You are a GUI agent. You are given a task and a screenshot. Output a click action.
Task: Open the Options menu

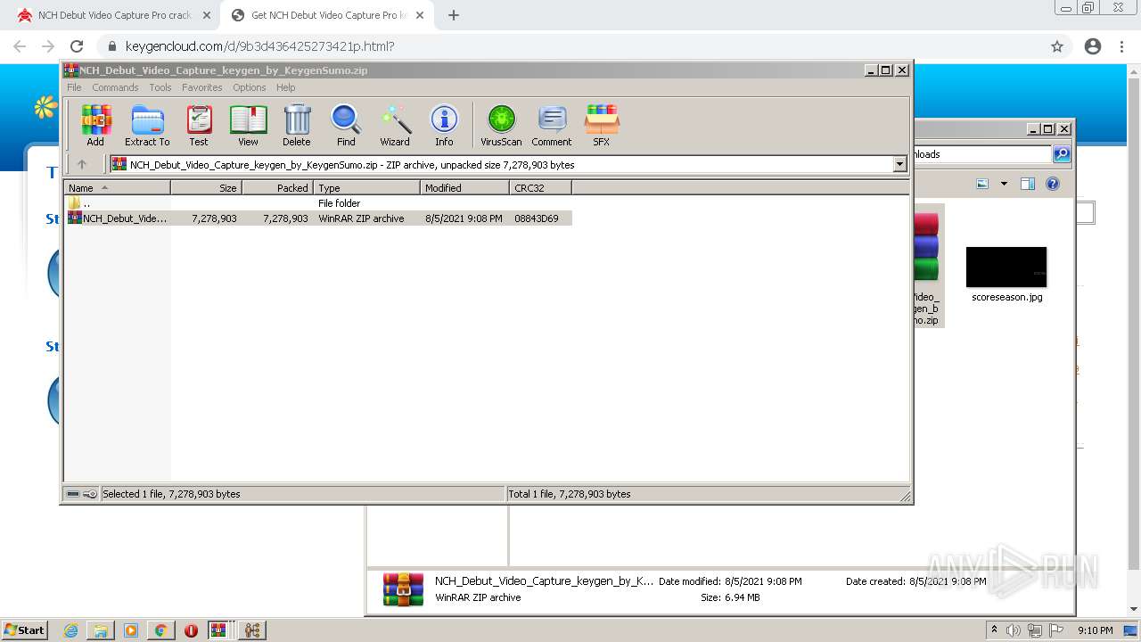pyautogui.click(x=250, y=87)
